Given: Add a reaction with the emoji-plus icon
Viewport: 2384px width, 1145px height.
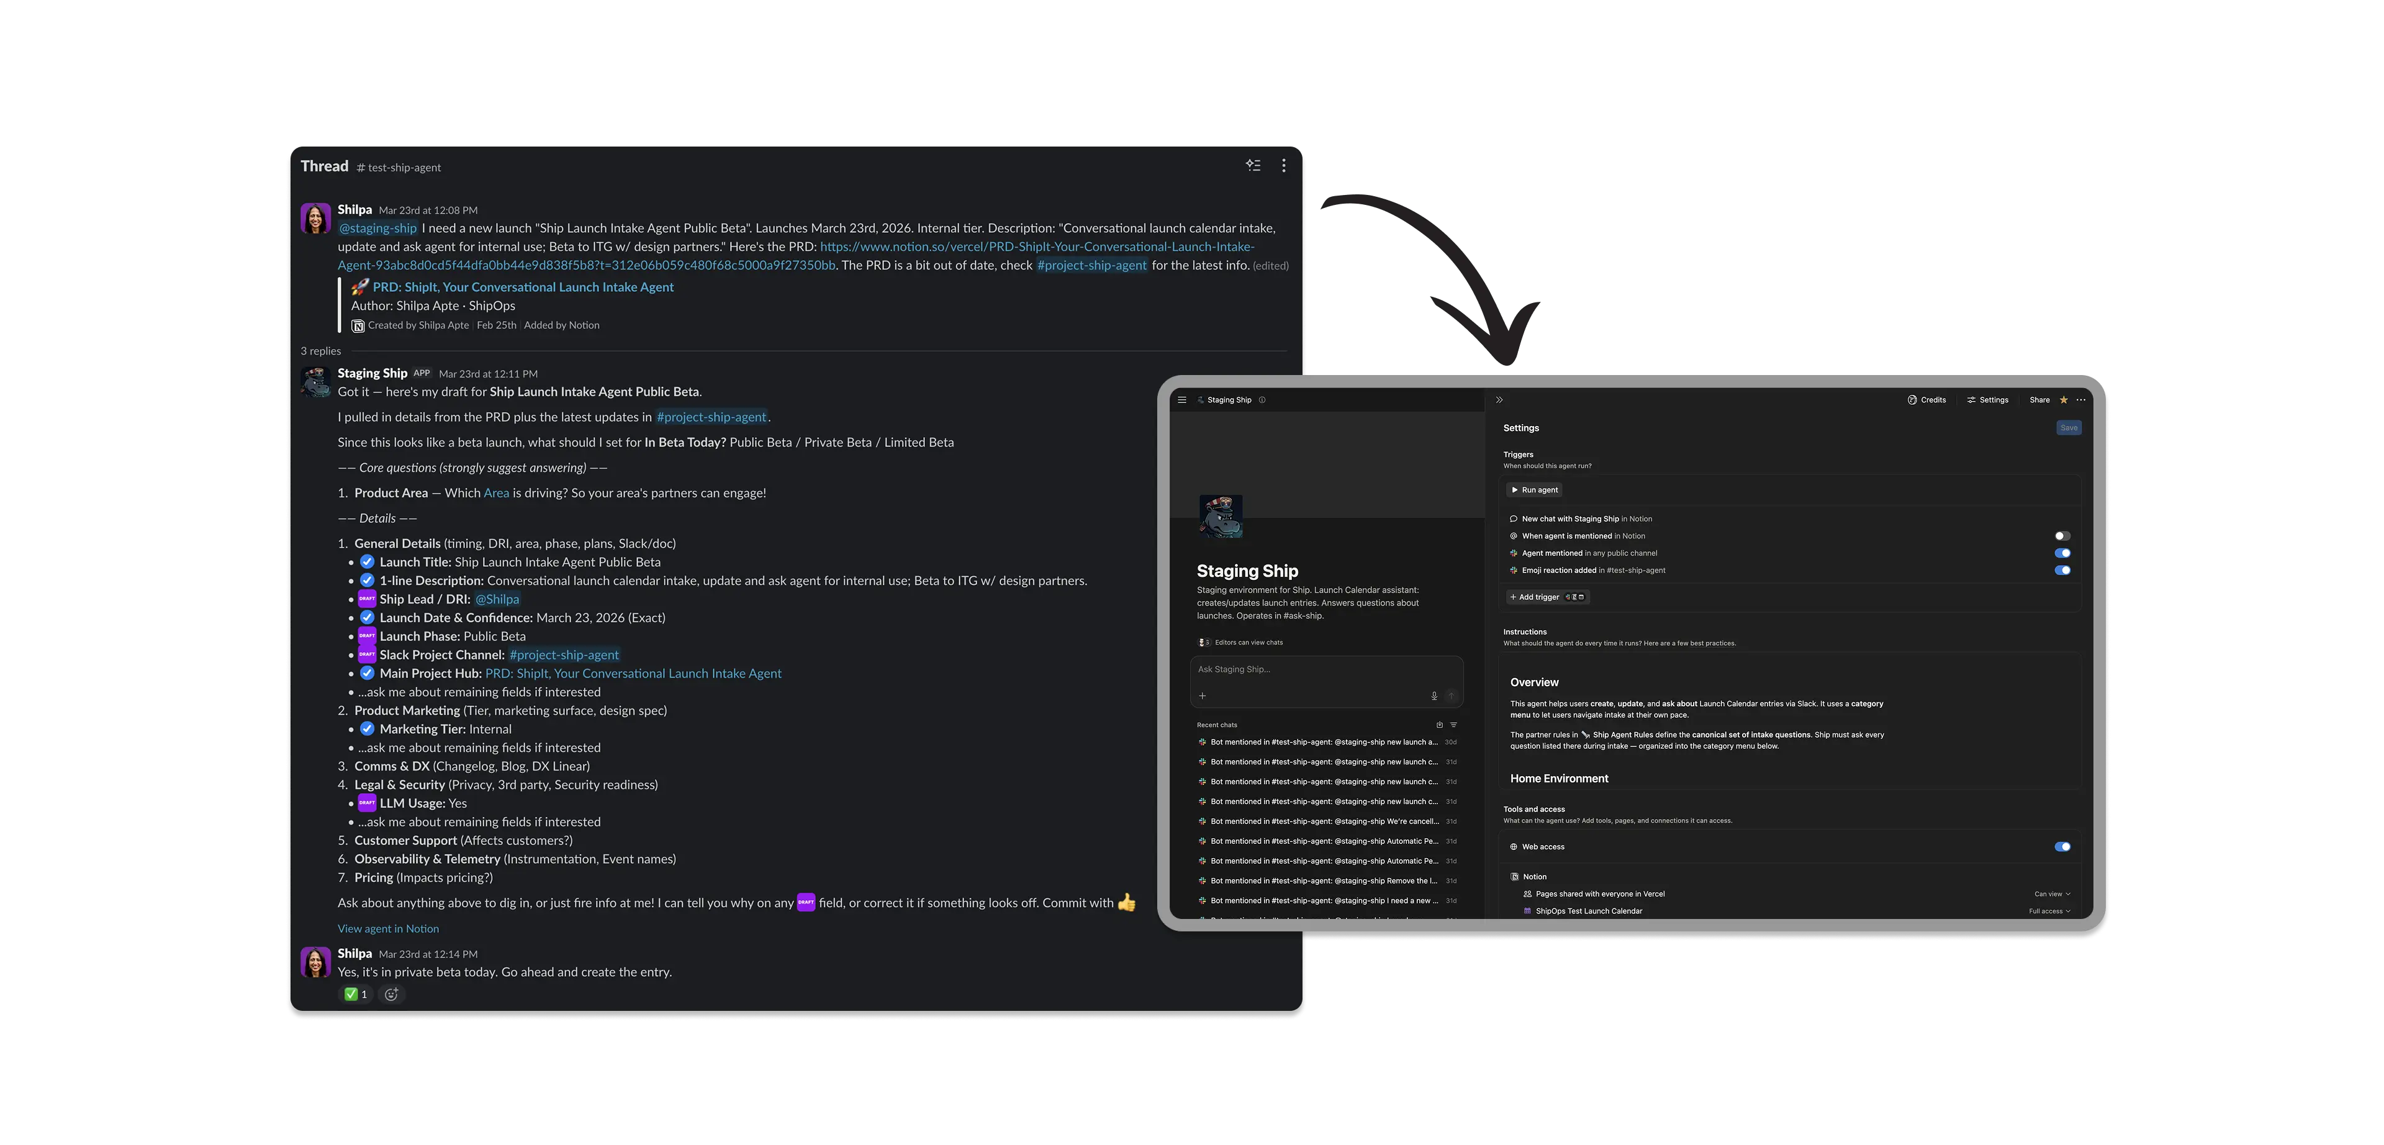Looking at the screenshot, I should pos(392,994).
